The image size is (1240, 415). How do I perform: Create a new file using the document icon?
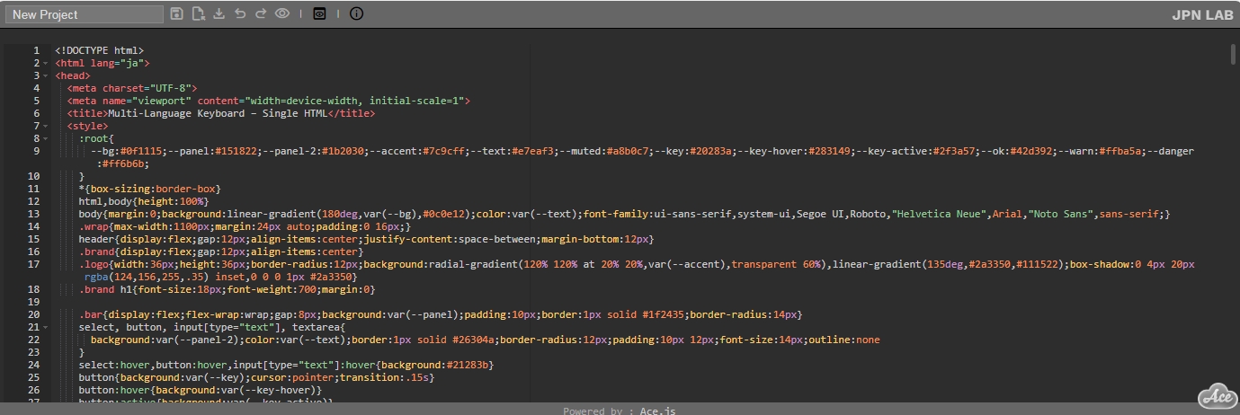click(x=198, y=13)
